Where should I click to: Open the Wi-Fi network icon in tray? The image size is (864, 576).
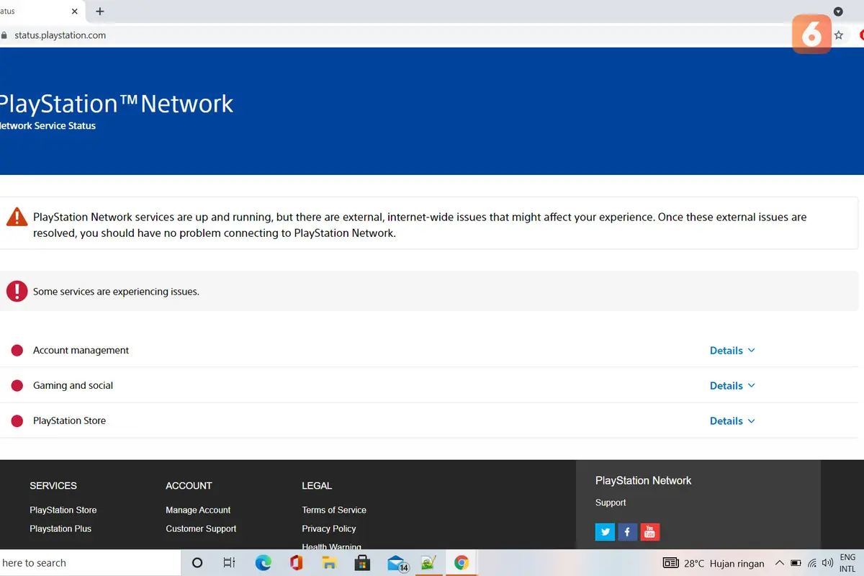[812, 563]
